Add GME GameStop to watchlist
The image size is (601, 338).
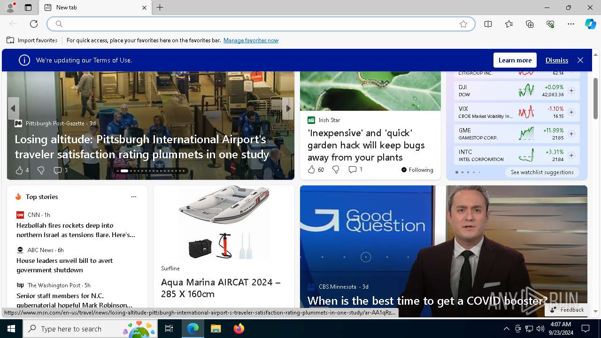point(571,134)
